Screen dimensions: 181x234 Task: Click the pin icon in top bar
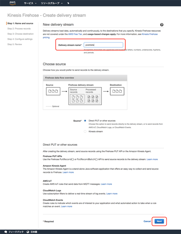(68, 3)
